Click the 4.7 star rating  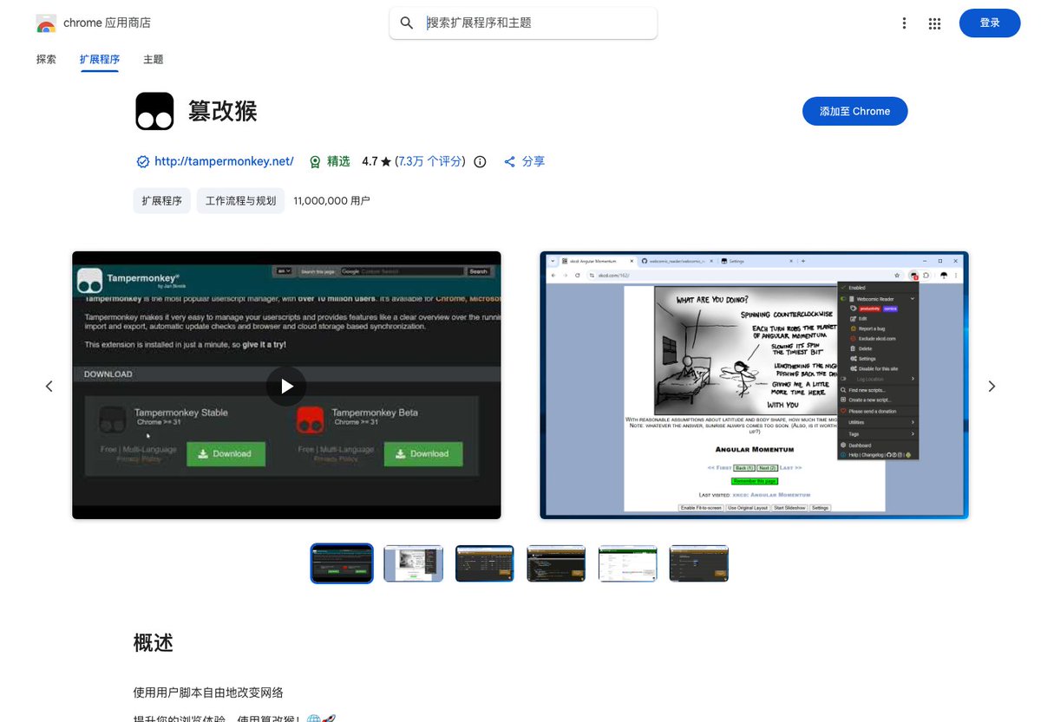[376, 161]
